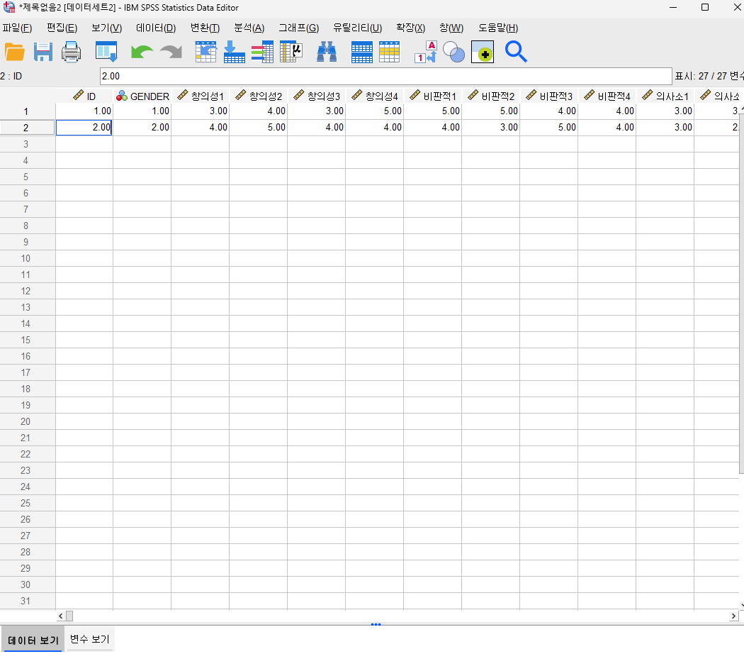Screen dimensions: 744x654
Task: Click row 2 비판적3 cell 5.00
Action: [x=549, y=128]
